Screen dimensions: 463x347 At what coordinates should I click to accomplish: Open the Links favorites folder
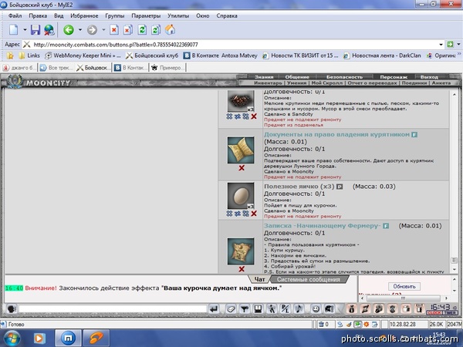tap(29, 56)
